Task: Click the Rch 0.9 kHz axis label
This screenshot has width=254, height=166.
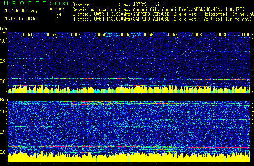Action: (3, 132)
